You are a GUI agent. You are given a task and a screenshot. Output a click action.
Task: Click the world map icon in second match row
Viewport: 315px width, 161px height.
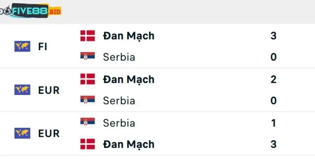click(22, 90)
